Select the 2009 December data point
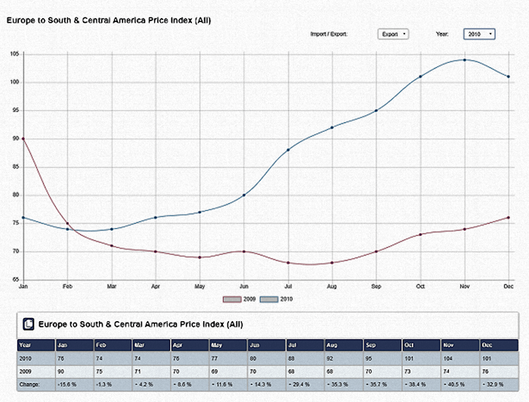 tap(508, 218)
